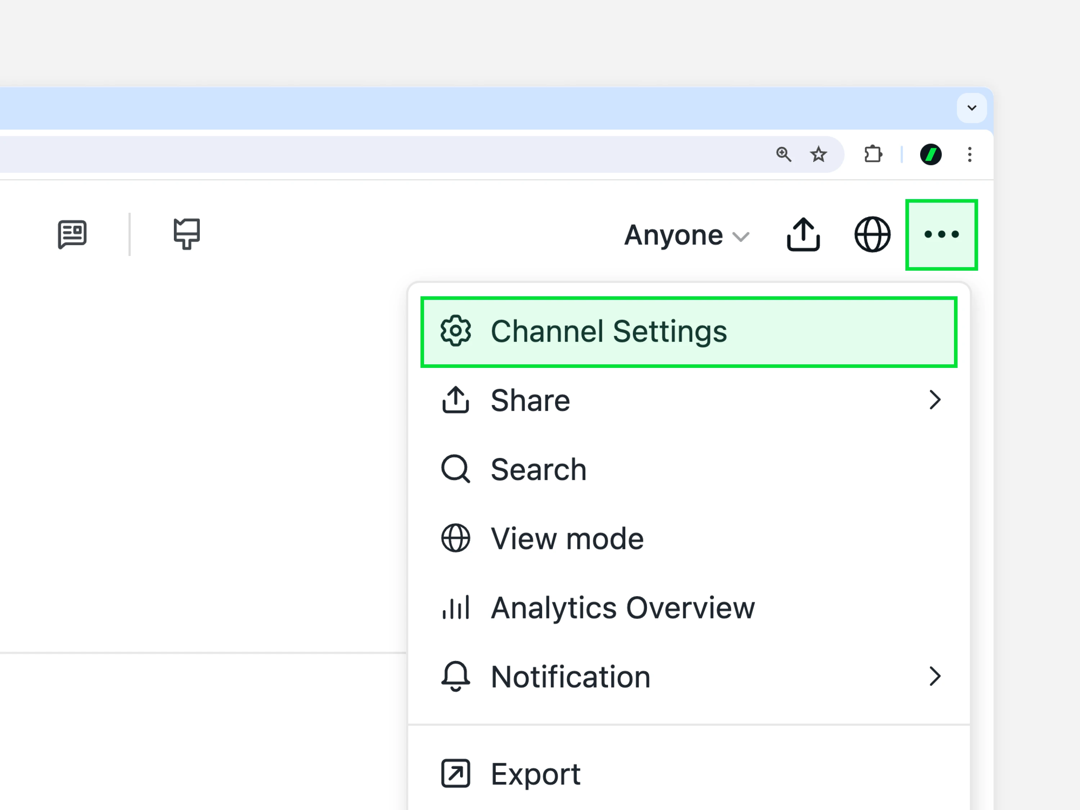Screen dimensions: 1080x810
Task: Select Channel Settings from the menu
Action: (x=688, y=332)
